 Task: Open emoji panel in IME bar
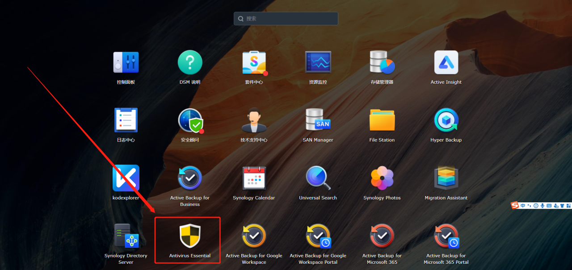[536, 205]
